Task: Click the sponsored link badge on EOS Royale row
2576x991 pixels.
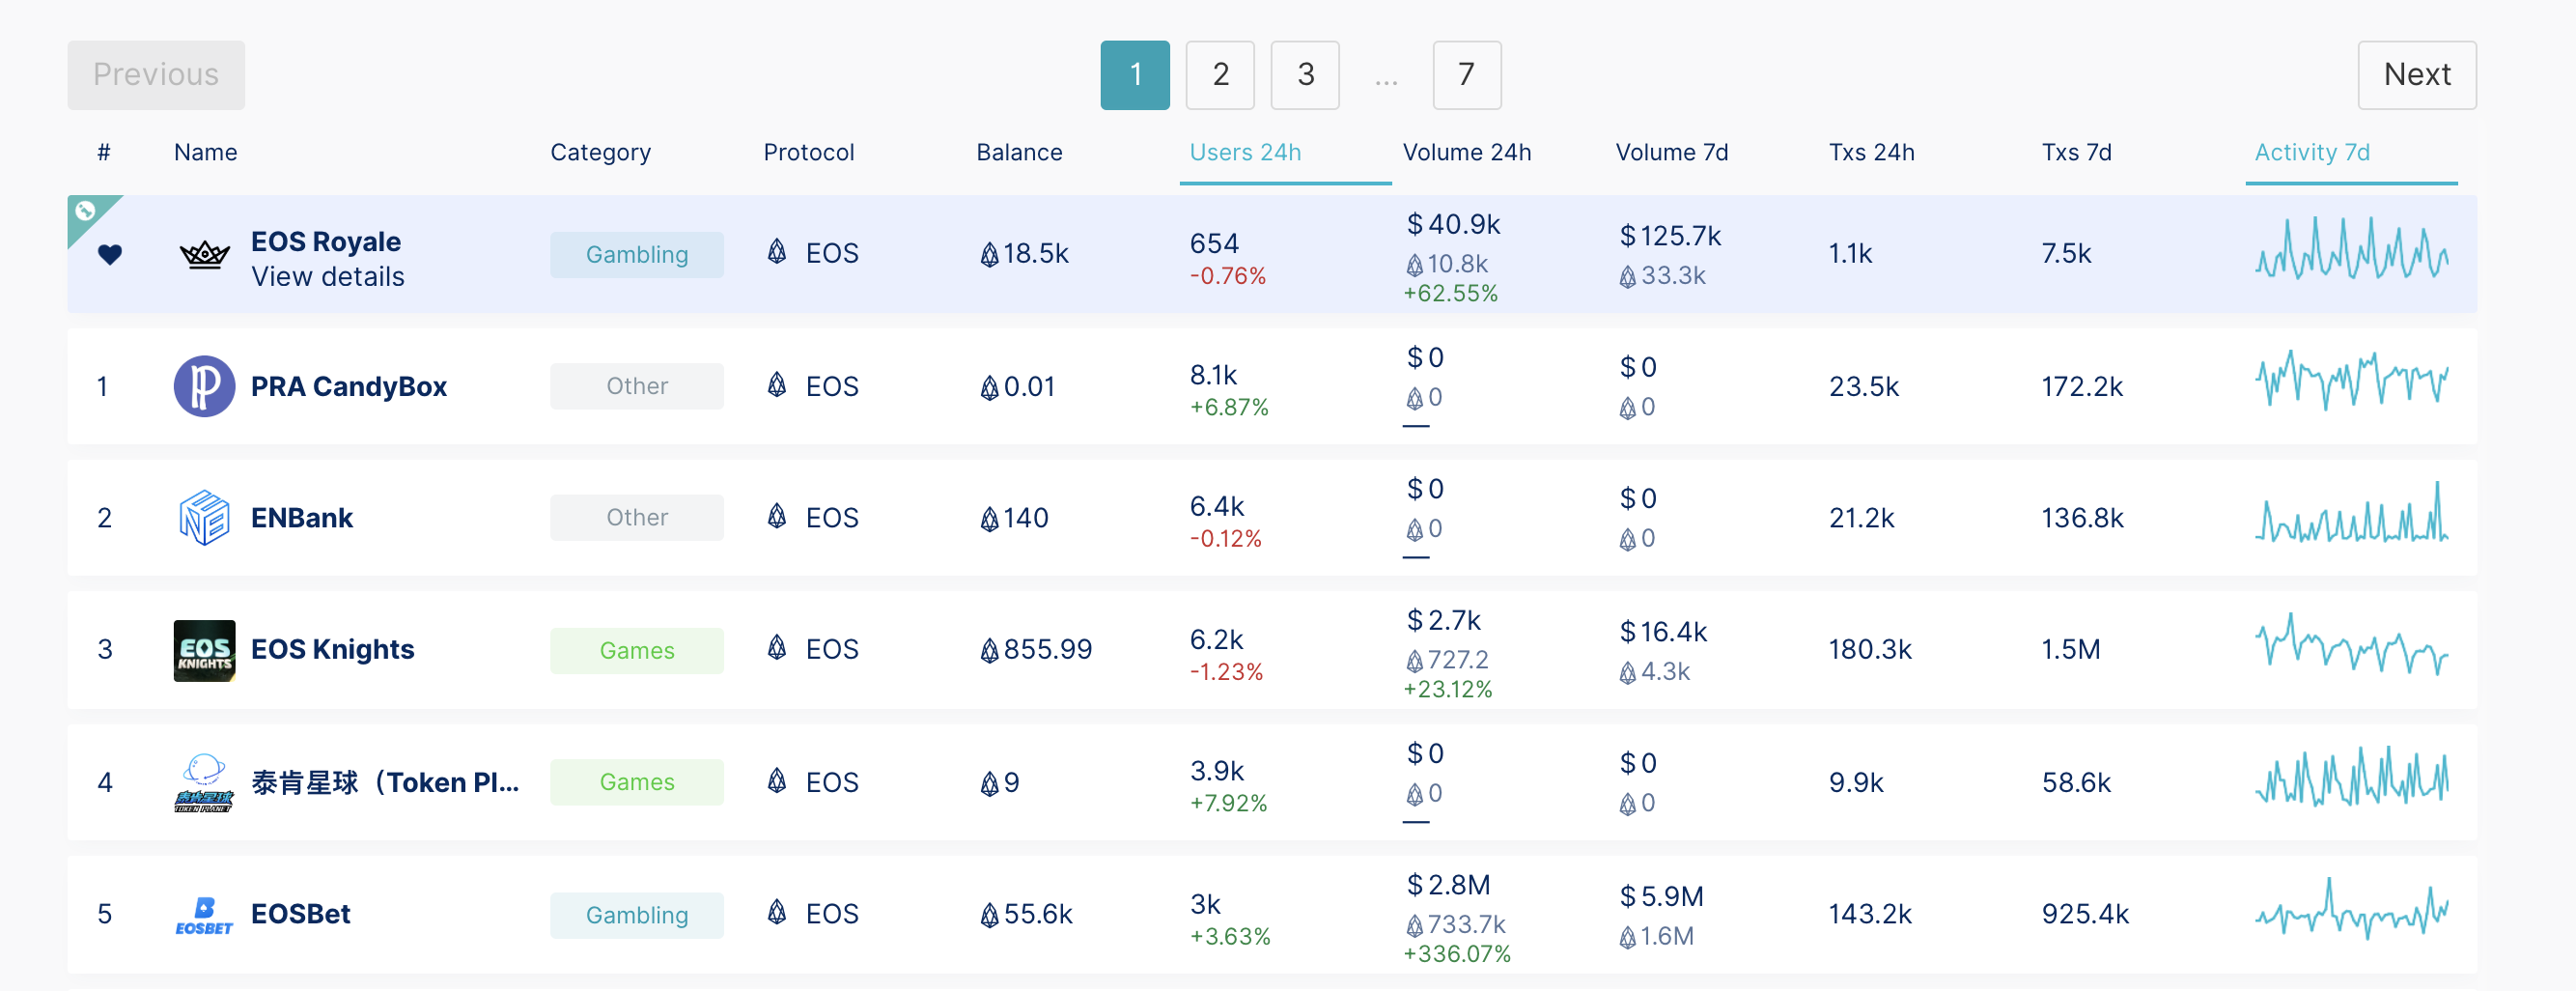Action: click(x=86, y=210)
